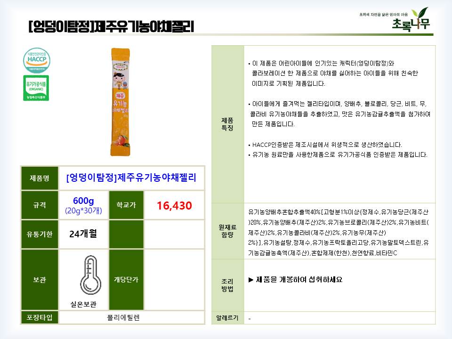Click the 학교가 label cell
452x339 pixels.
(126, 205)
